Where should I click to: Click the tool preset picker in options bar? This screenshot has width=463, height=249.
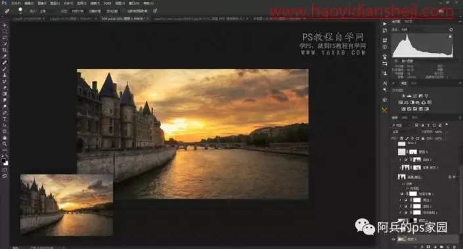(7, 11)
